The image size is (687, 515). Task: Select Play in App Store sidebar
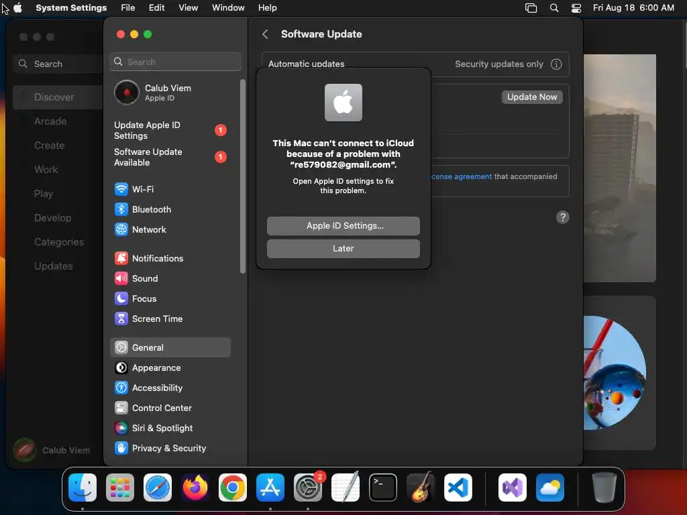click(x=58, y=194)
